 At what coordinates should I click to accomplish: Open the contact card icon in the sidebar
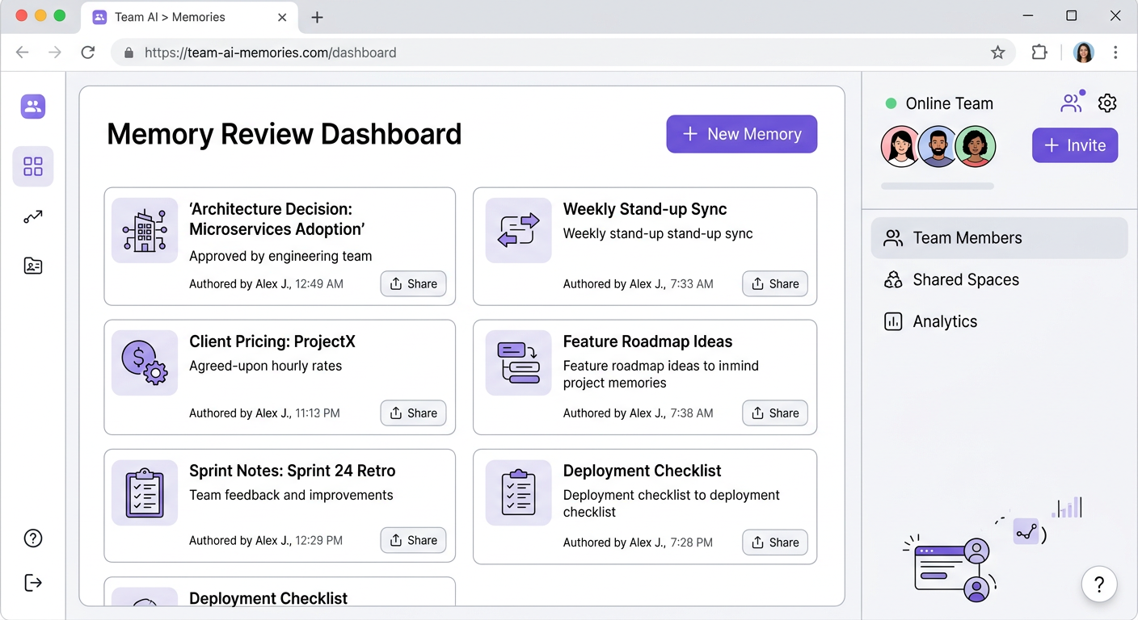(x=33, y=266)
